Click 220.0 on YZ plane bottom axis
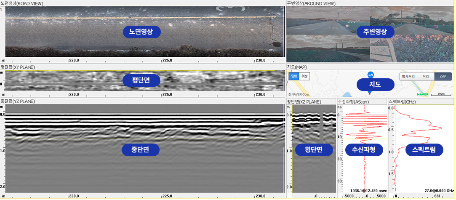This screenshot has width=456, height=200. [75, 196]
